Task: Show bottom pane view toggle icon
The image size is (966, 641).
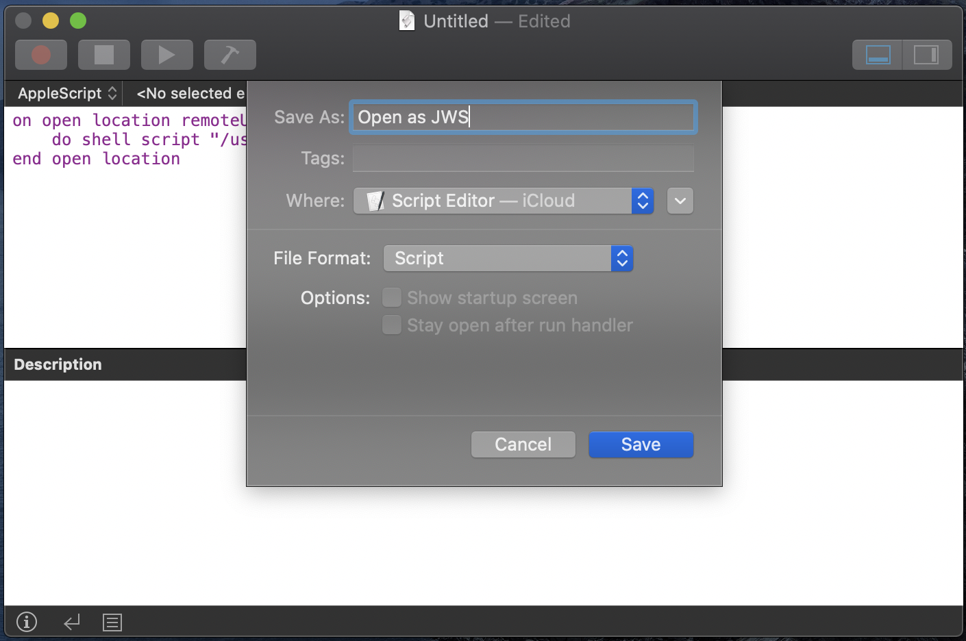Action: click(878, 55)
